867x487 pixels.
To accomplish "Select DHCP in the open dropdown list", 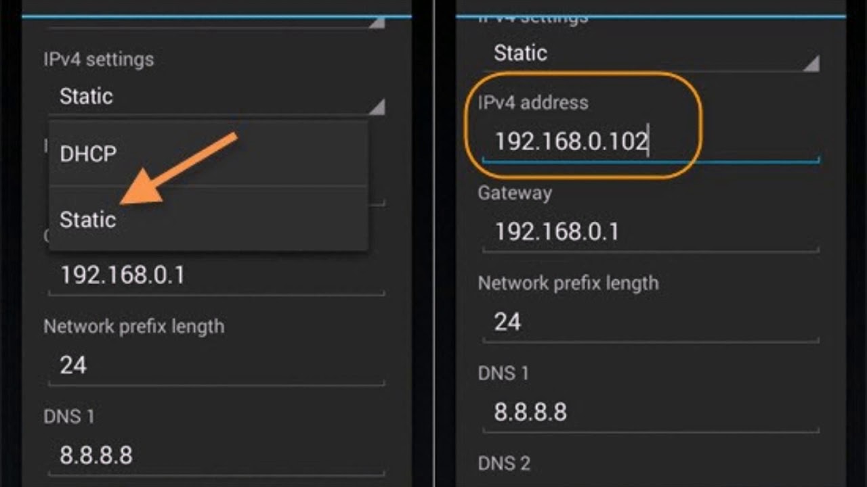I will [89, 154].
